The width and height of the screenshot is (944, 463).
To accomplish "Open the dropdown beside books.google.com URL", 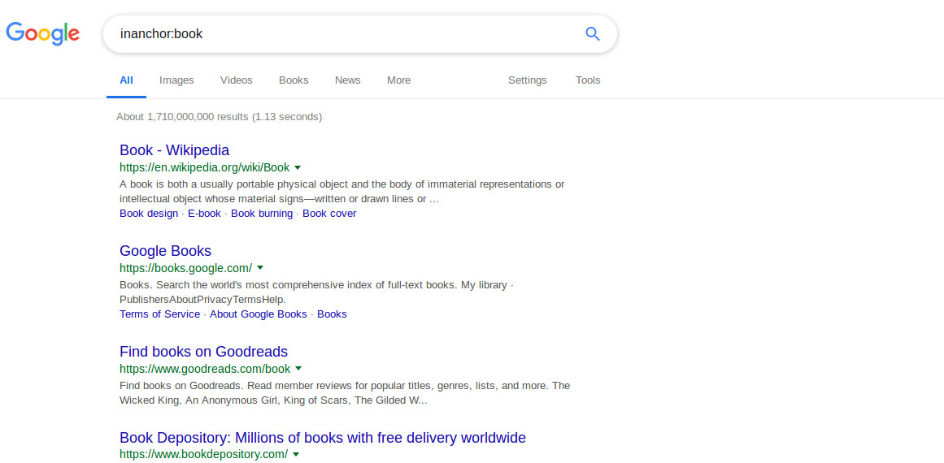I will (x=260, y=268).
